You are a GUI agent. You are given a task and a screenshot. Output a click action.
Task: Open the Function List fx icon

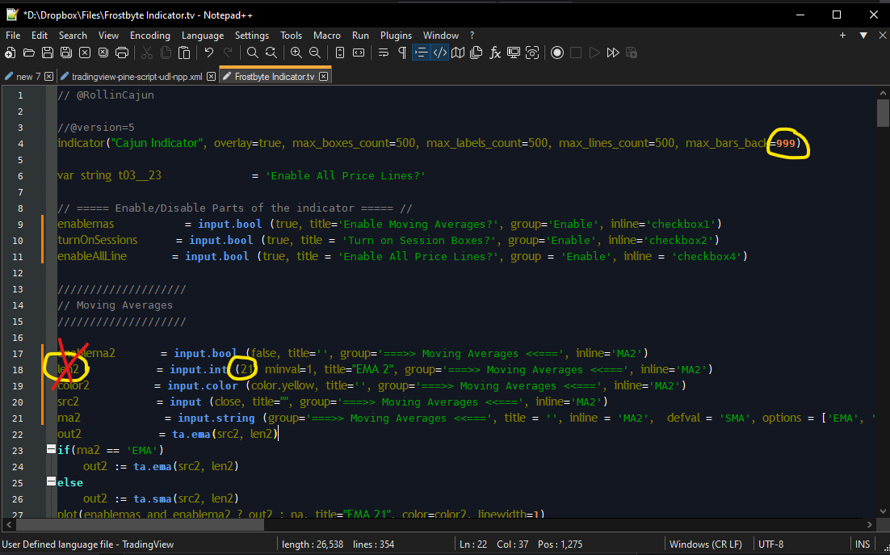click(x=495, y=53)
